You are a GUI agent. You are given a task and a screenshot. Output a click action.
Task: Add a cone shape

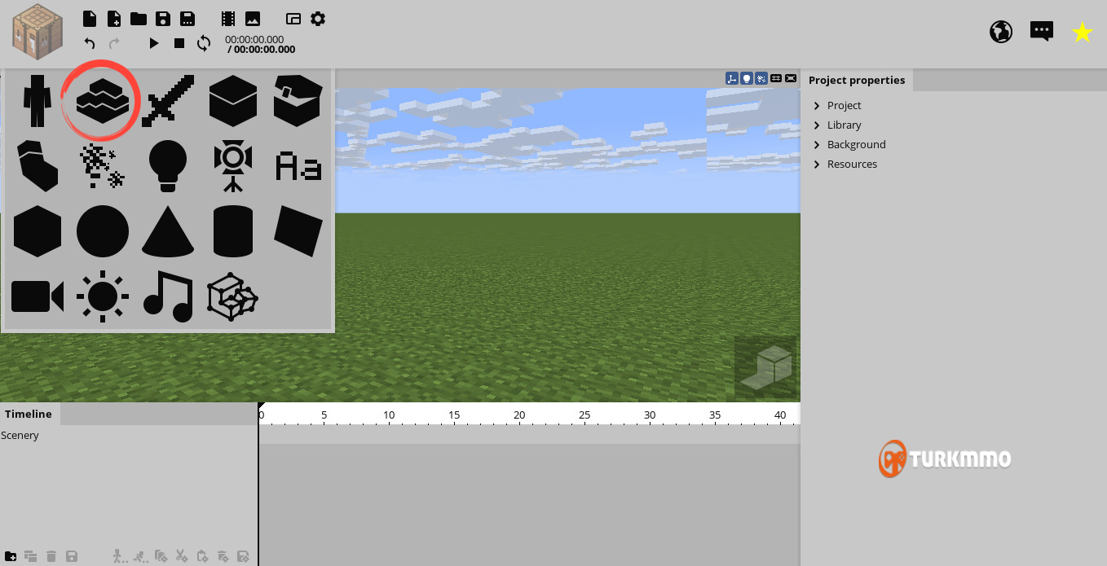click(x=168, y=231)
